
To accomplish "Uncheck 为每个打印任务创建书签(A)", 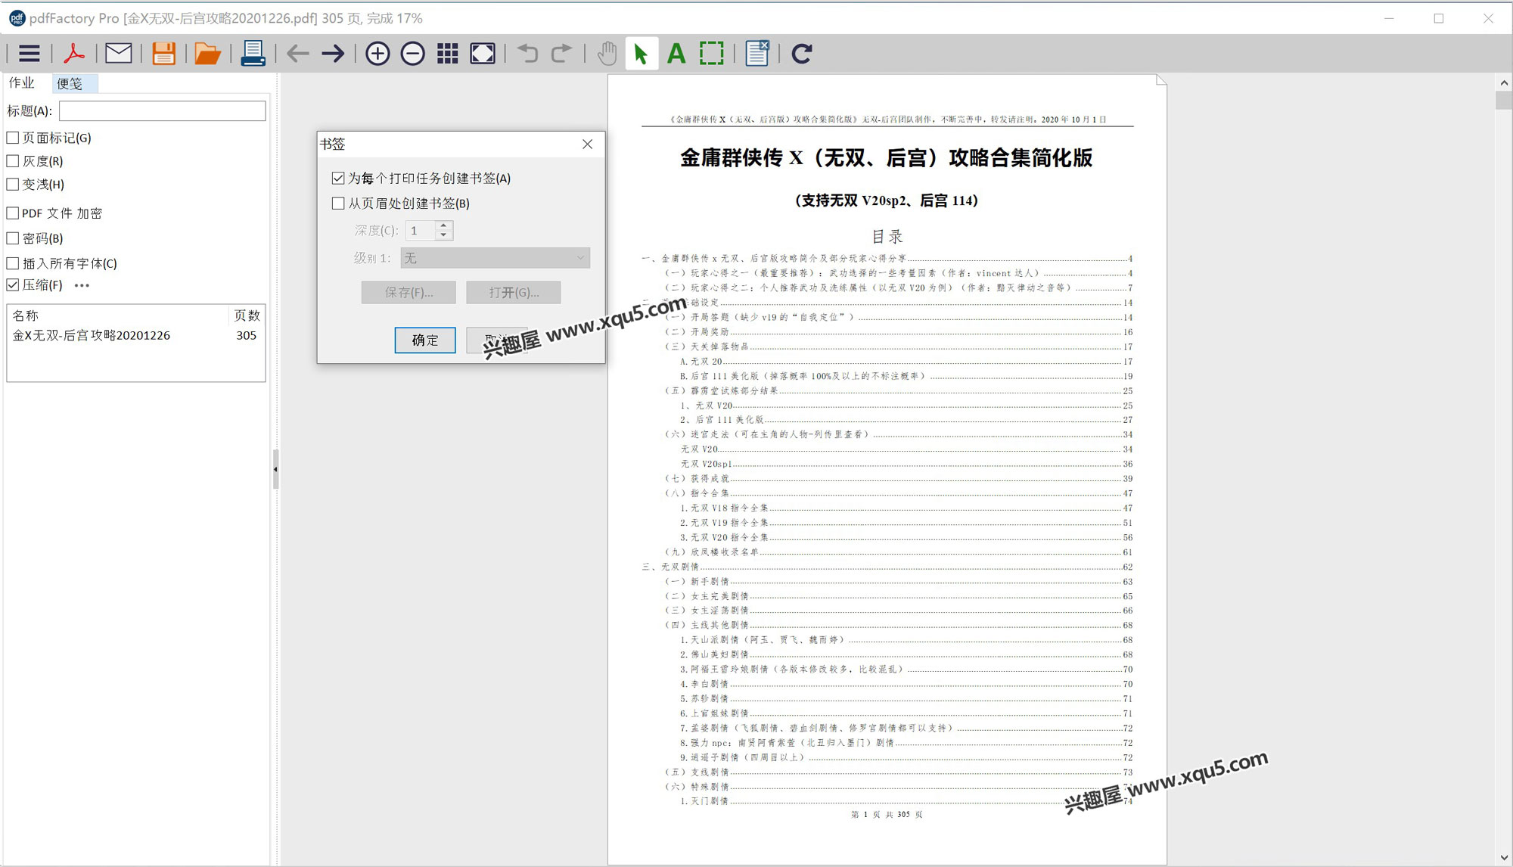I will coord(338,178).
